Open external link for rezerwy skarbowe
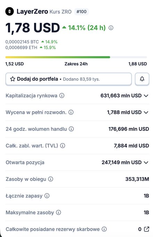The image size is (153, 237). 146,229
